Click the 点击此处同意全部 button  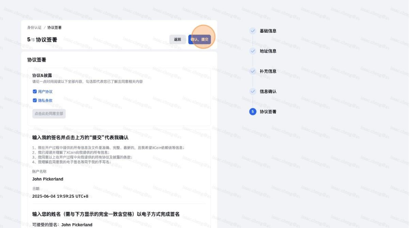click(49, 114)
